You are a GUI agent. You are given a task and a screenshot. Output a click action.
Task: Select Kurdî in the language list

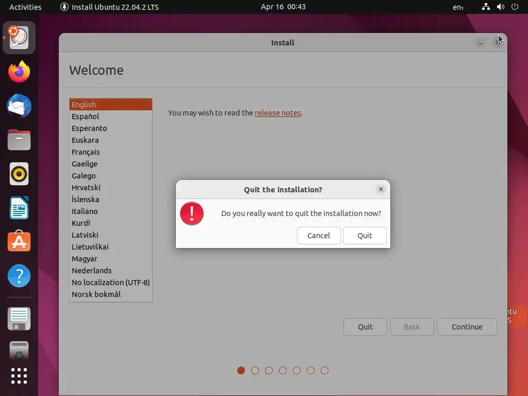click(111, 223)
